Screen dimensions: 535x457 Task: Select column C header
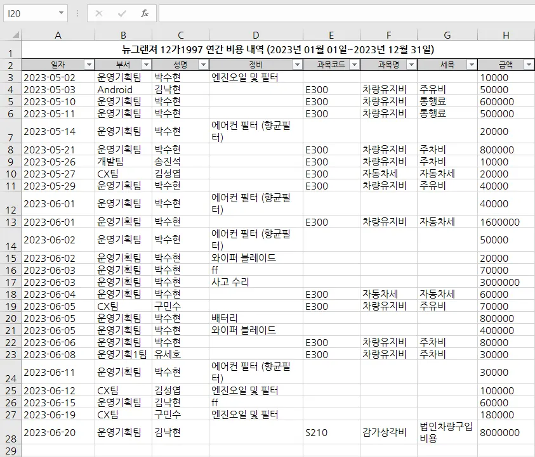pos(180,35)
